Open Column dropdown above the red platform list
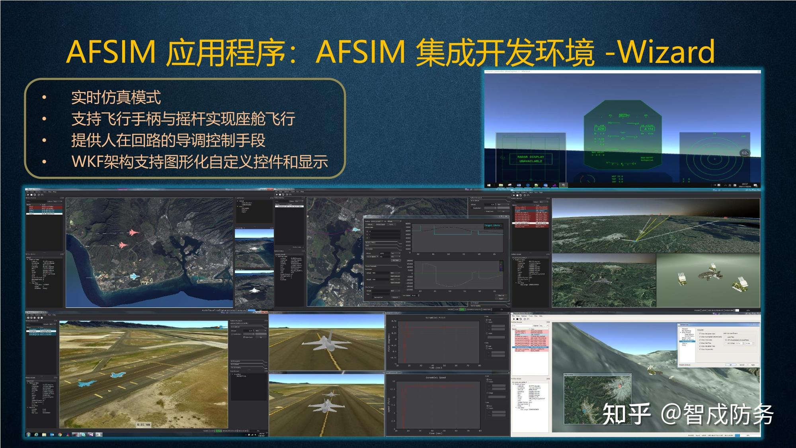 (x=544, y=326)
